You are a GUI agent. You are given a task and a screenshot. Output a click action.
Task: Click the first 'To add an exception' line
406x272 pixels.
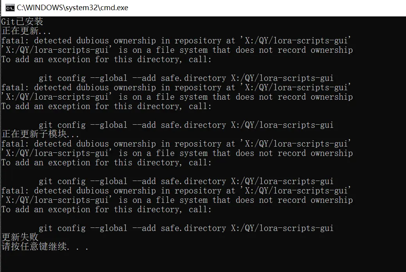click(x=106, y=59)
